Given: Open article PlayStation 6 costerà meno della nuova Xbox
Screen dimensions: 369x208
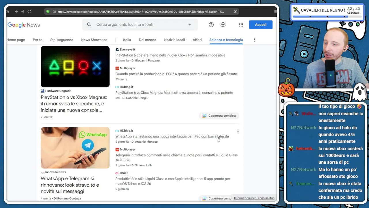Looking at the screenshot, I should coord(170,55).
